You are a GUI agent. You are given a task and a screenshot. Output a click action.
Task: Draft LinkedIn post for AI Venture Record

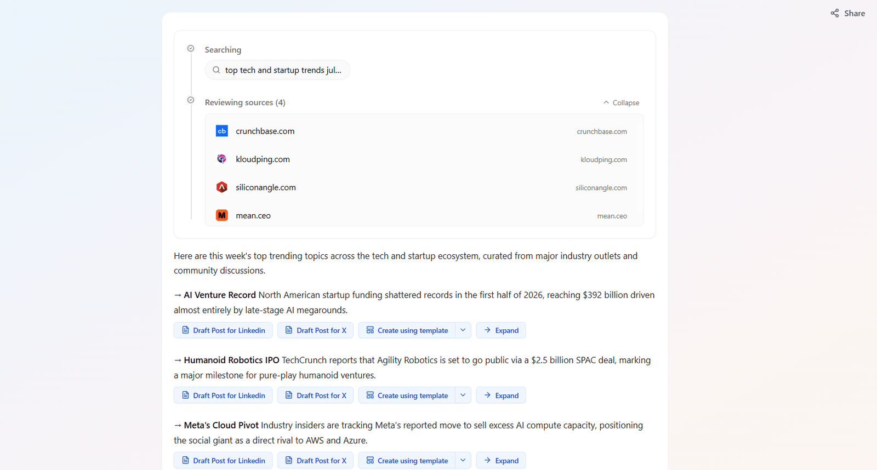[223, 330]
